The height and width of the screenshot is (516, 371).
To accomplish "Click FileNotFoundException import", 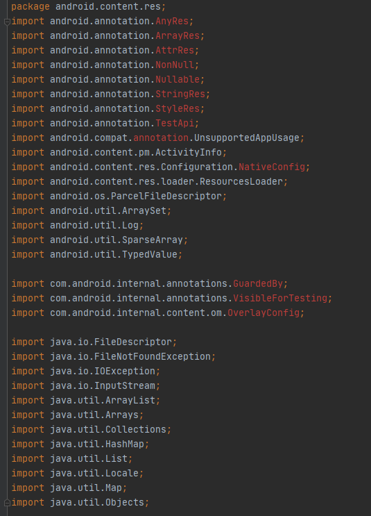I will tap(153, 356).
